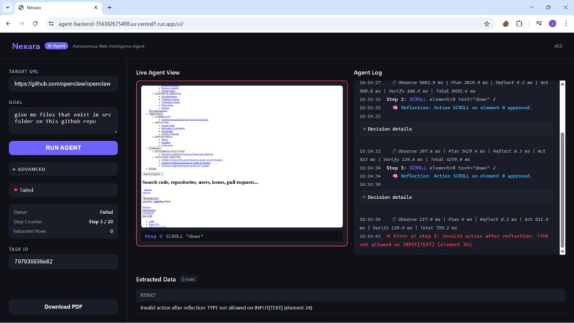The image size is (574, 323).
Task: Click the Step 3 / 20 counter
Action: [x=100, y=222]
